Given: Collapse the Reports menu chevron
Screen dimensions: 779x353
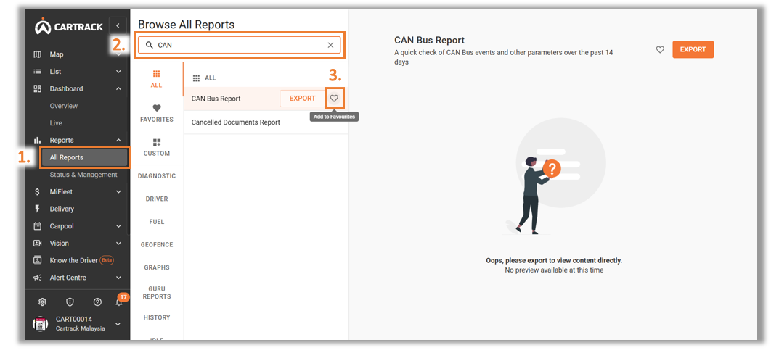Looking at the screenshot, I should coord(118,141).
